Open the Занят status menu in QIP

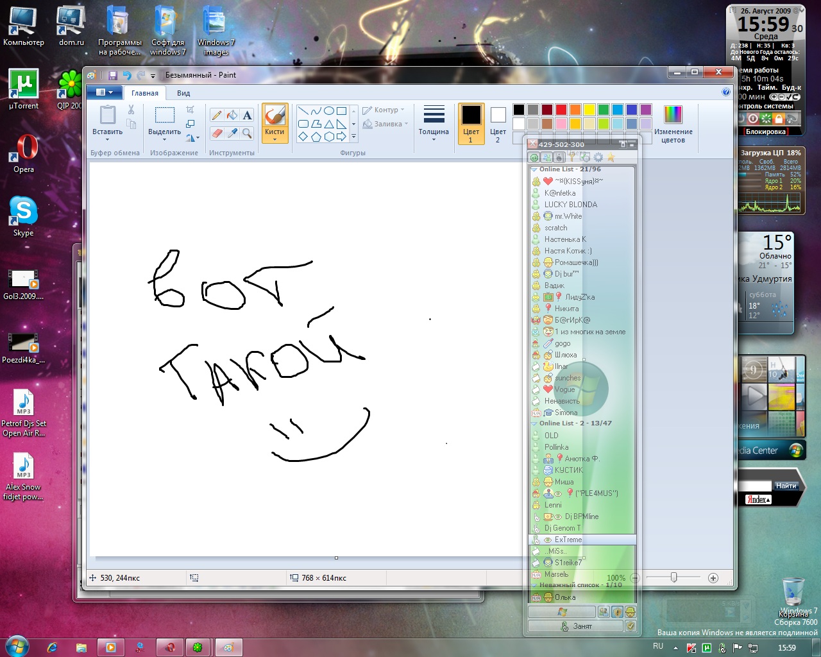(575, 626)
